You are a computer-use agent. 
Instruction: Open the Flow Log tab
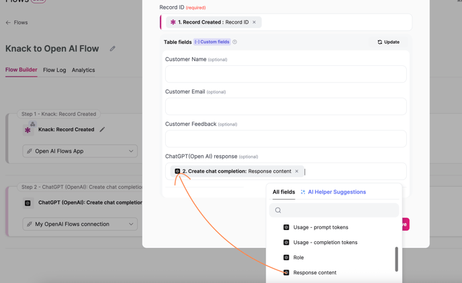tap(54, 70)
